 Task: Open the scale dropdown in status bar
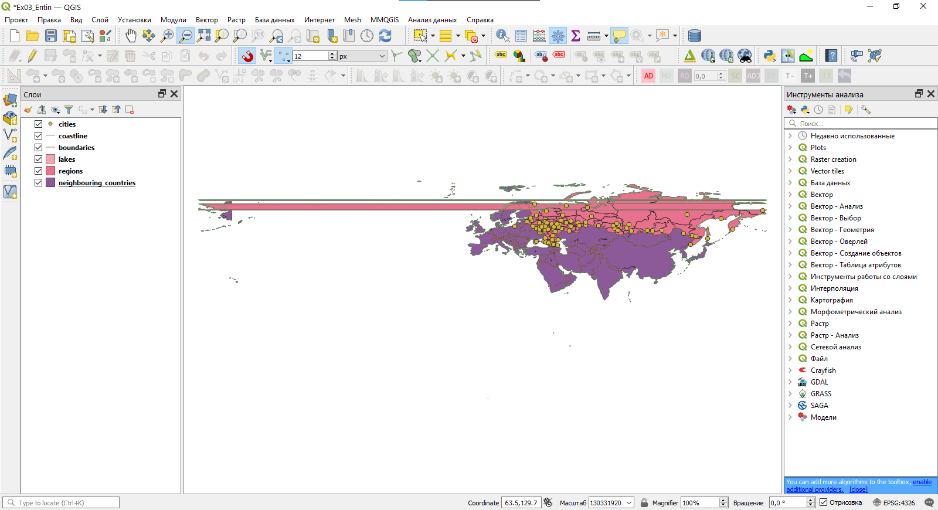coord(629,503)
